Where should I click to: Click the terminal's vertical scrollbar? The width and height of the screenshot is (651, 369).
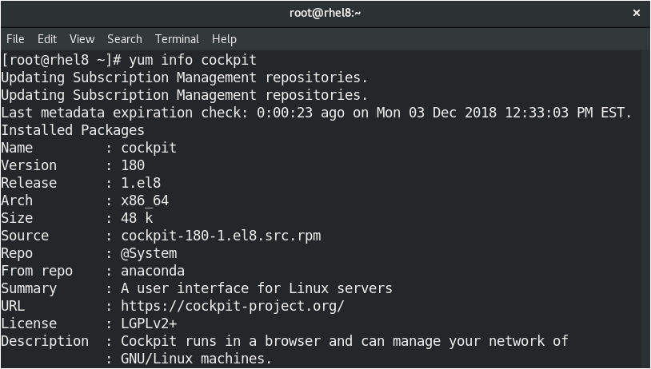(x=646, y=208)
